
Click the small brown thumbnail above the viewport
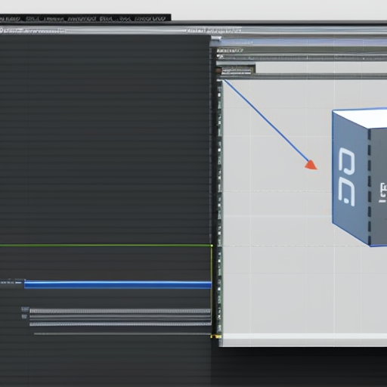(218, 70)
